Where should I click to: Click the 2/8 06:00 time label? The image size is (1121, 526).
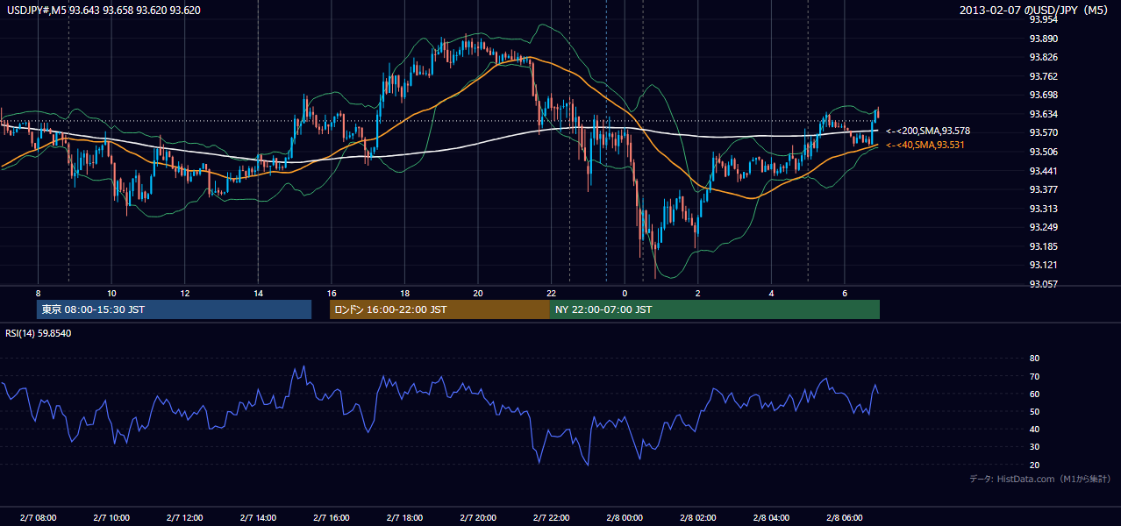coord(845,517)
